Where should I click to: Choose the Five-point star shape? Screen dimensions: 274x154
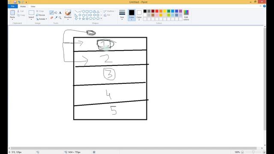click(x=83, y=18)
